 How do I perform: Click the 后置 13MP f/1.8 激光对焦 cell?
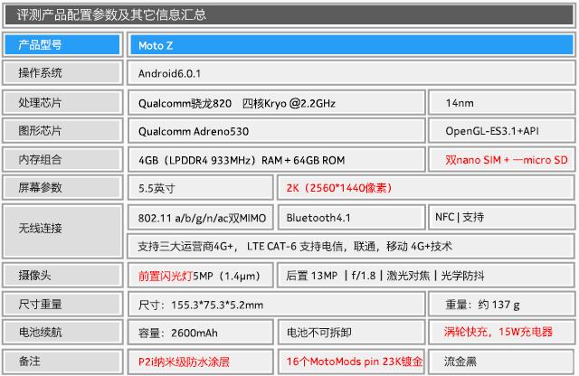click(x=426, y=275)
